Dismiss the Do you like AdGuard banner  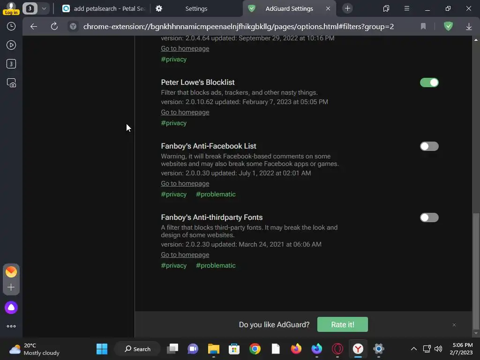click(454, 325)
